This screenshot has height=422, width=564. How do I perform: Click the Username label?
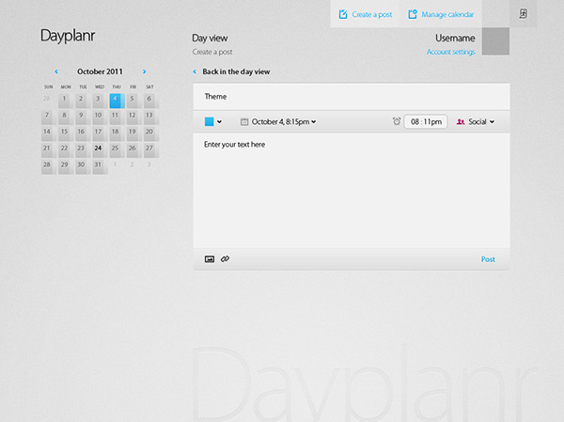[x=455, y=38]
